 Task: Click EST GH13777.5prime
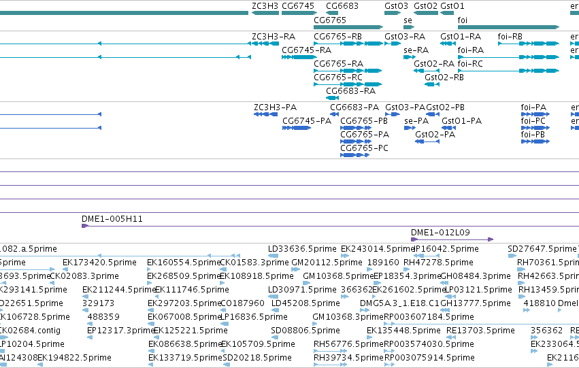coord(444,310)
